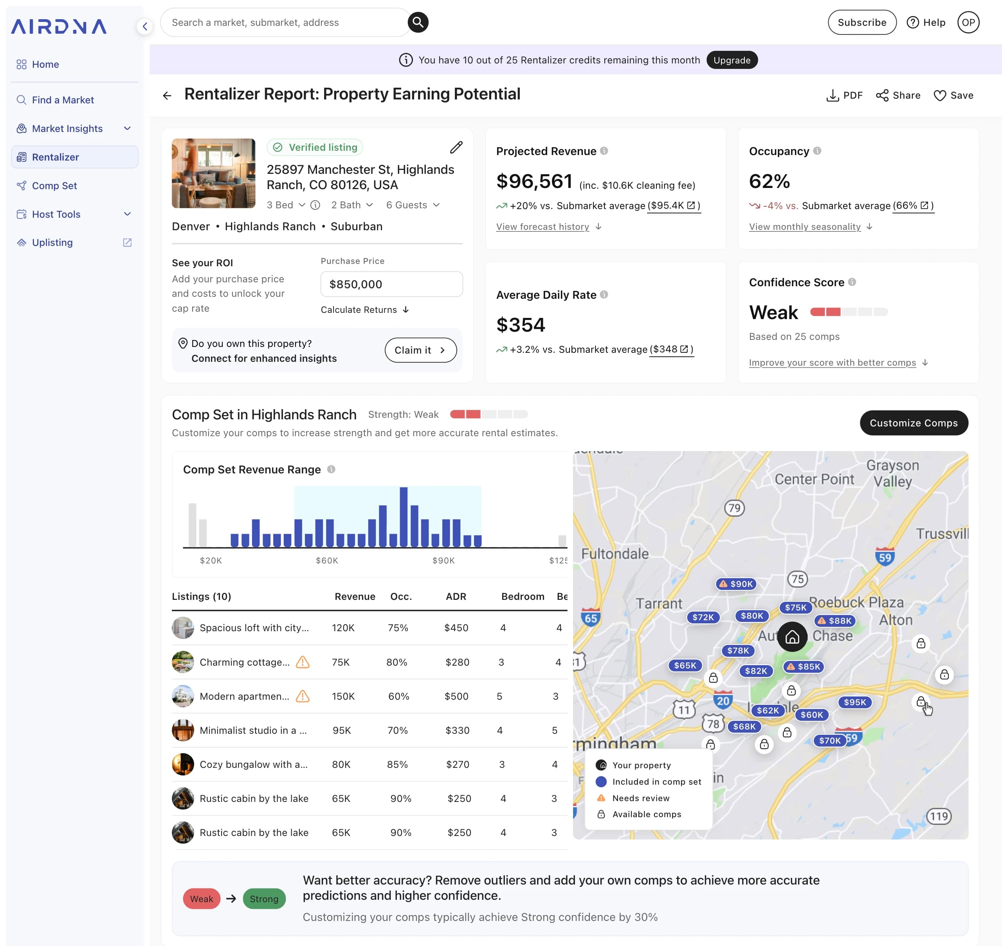1002x946 pixels.
Task: Edit property details with pencil icon
Action: pyautogui.click(x=456, y=147)
